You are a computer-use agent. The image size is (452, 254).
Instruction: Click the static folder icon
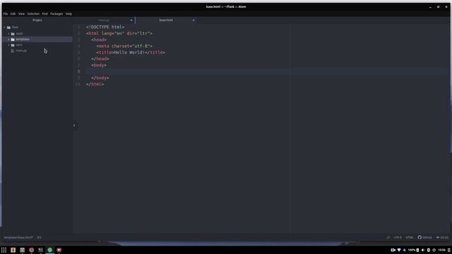coord(13,34)
